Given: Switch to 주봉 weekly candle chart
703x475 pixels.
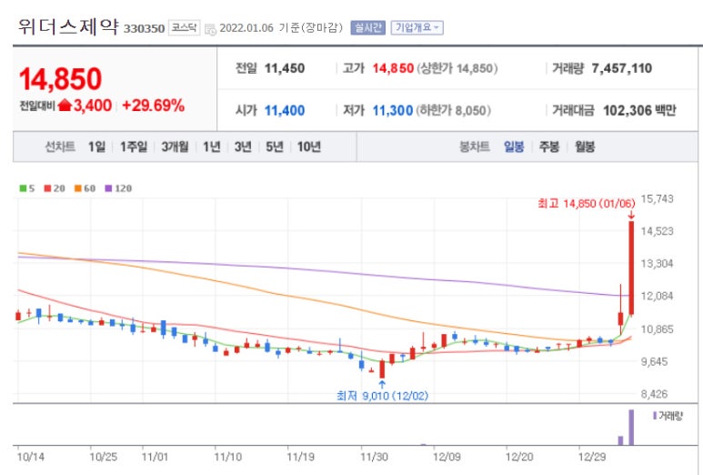Looking at the screenshot, I should pos(549,147).
